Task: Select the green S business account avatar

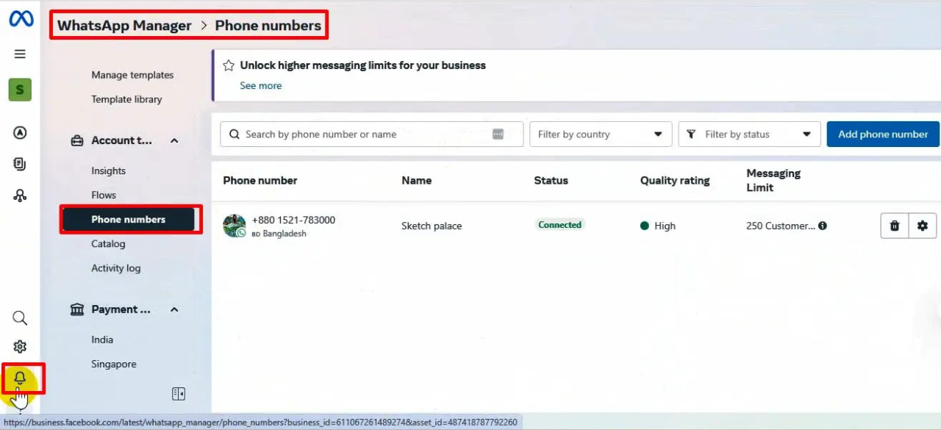Action: click(x=20, y=90)
